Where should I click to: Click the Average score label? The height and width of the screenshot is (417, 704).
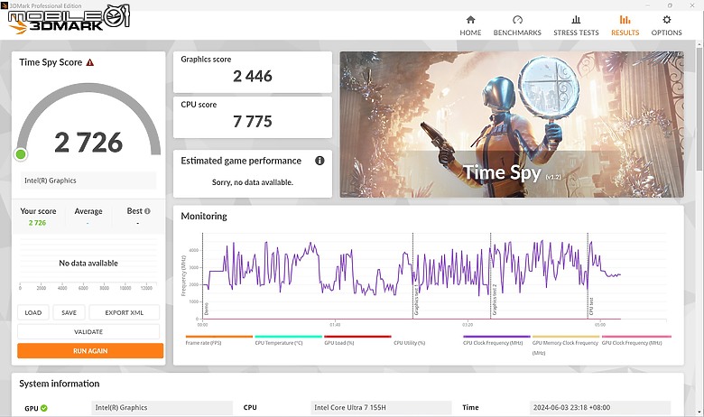[x=88, y=211]
